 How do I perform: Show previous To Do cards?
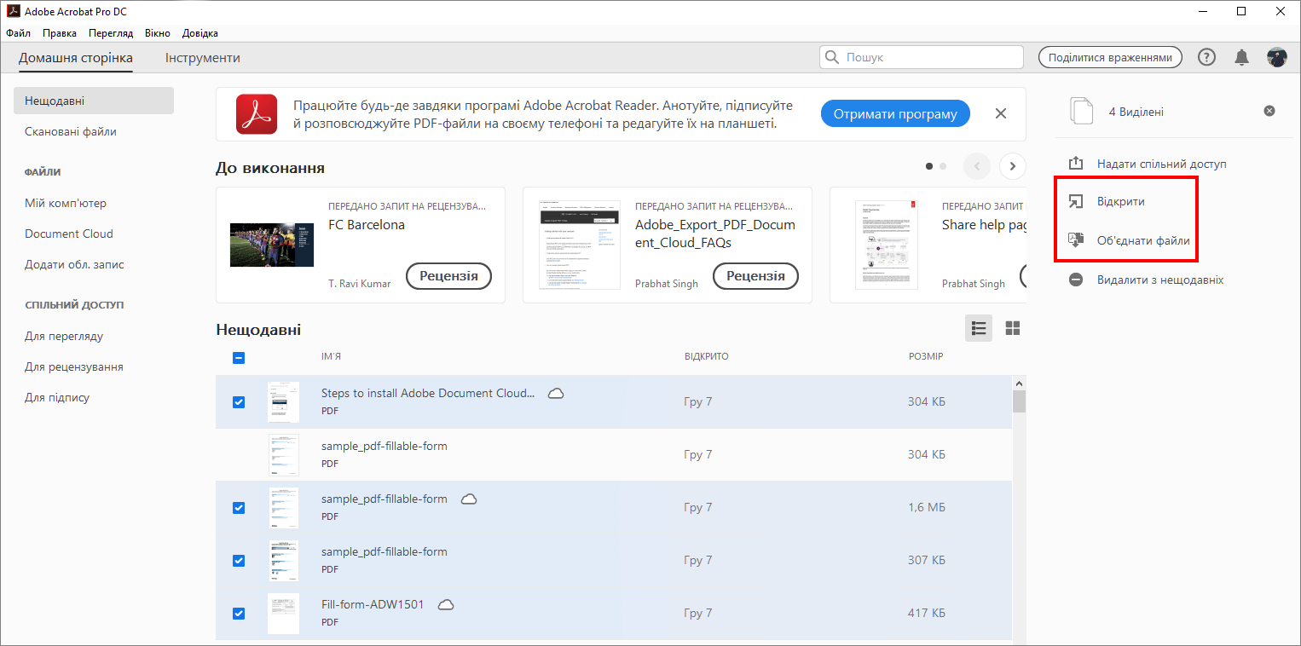point(977,166)
